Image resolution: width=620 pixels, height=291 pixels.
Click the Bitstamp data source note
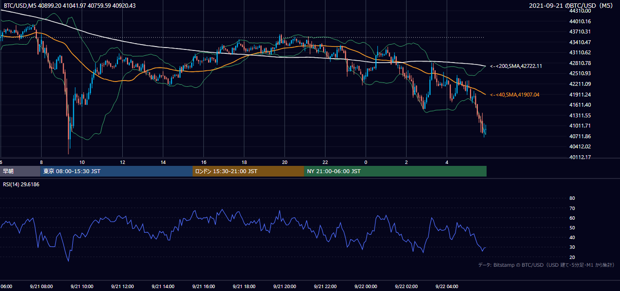[546, 265]
